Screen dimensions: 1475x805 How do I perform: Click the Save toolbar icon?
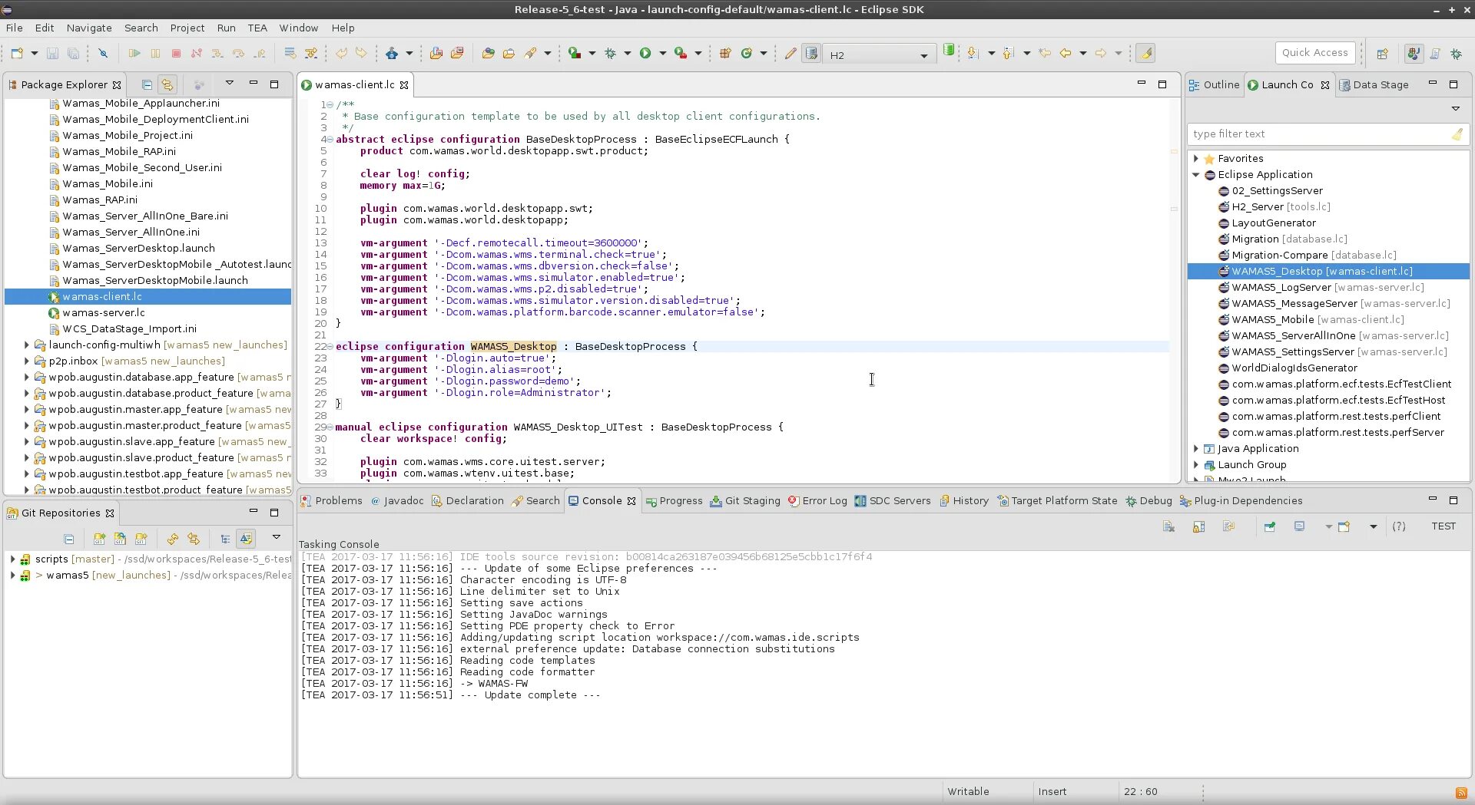click(x=52, y=54)
